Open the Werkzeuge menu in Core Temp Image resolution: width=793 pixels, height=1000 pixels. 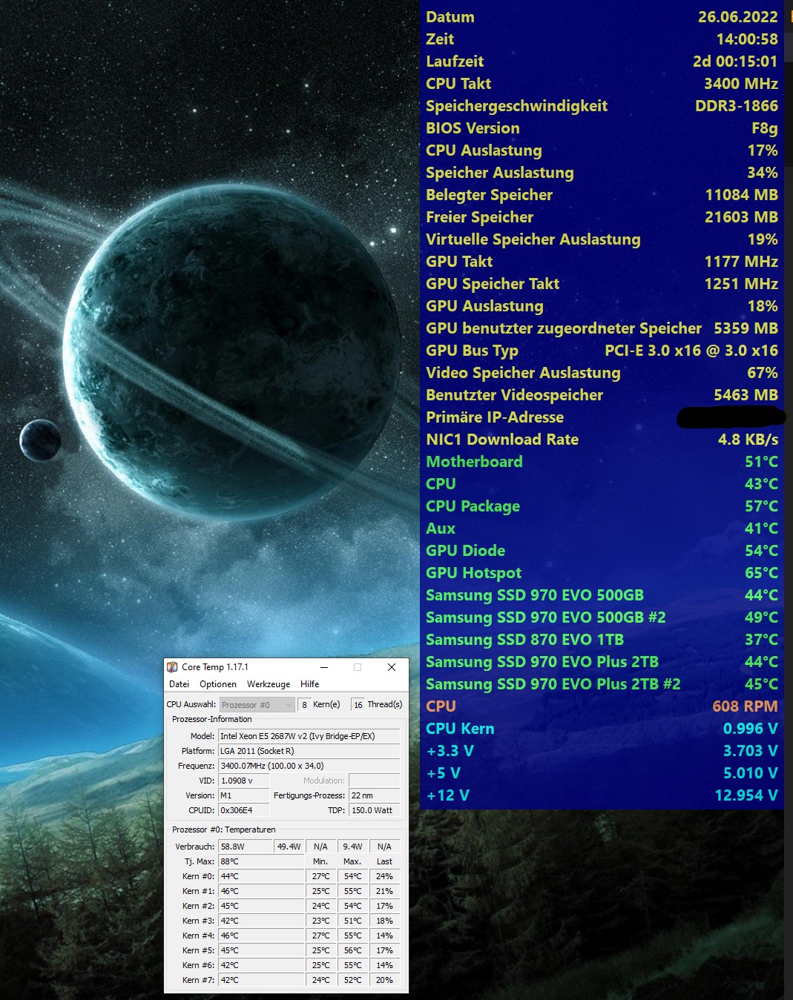(x=269, y=684)
